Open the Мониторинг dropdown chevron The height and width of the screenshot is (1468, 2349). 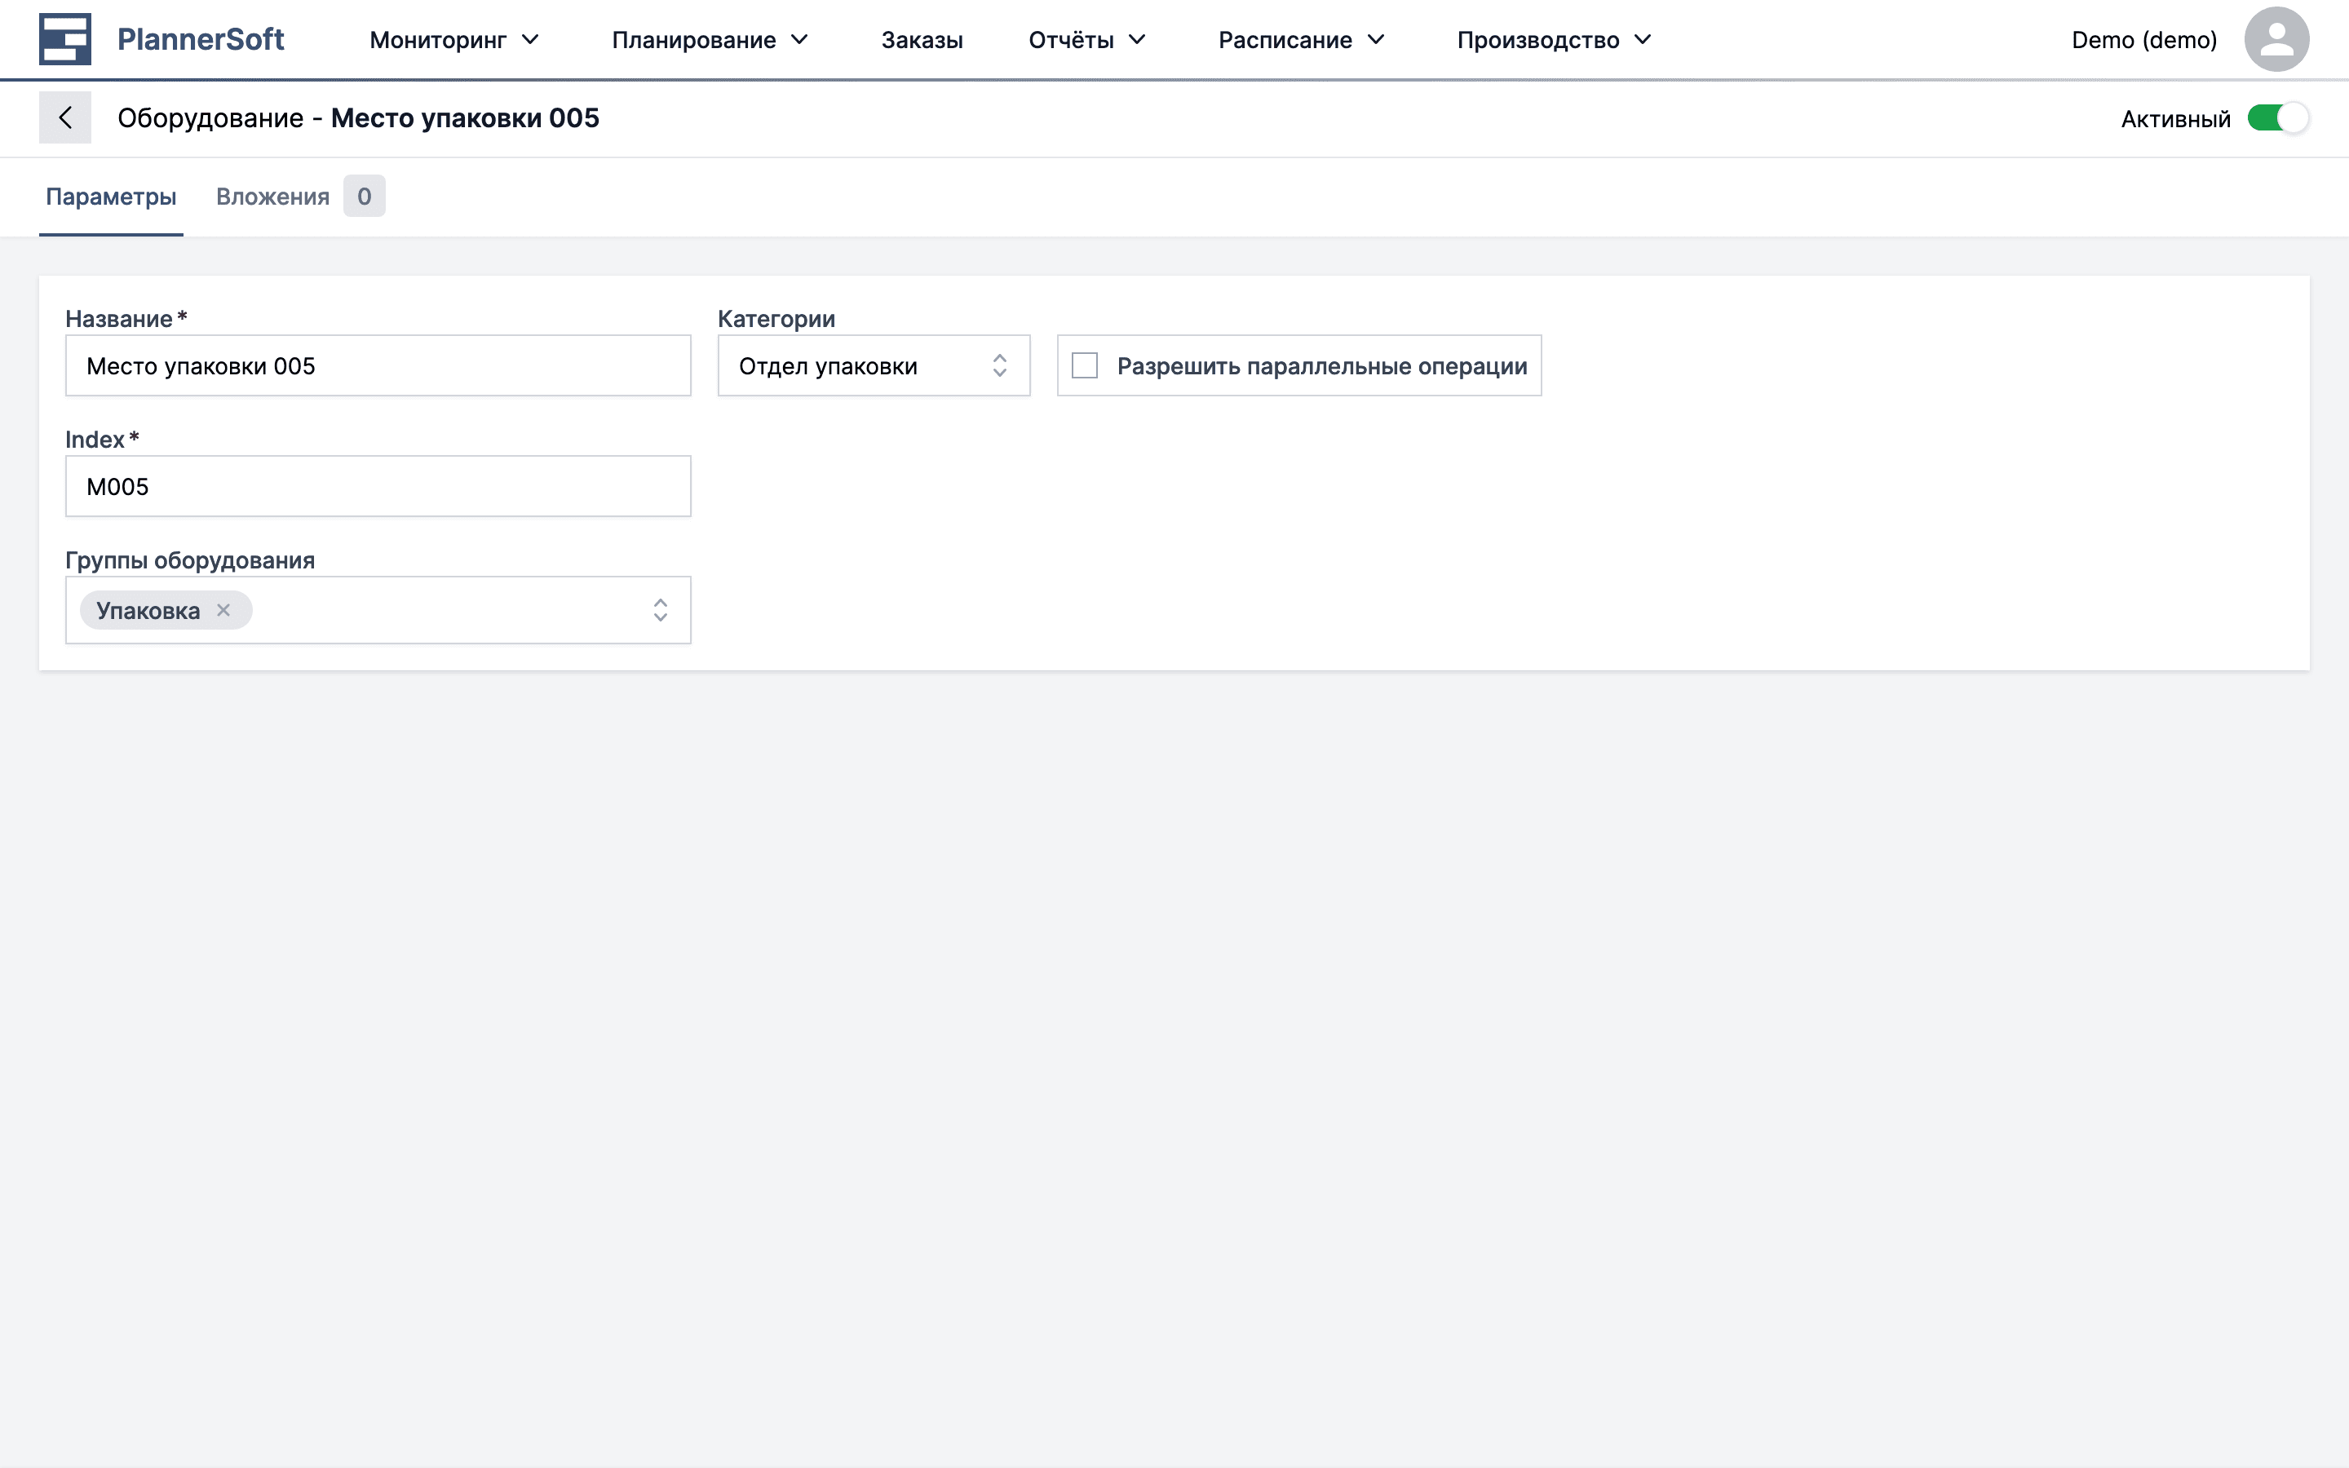click(530, 40)
